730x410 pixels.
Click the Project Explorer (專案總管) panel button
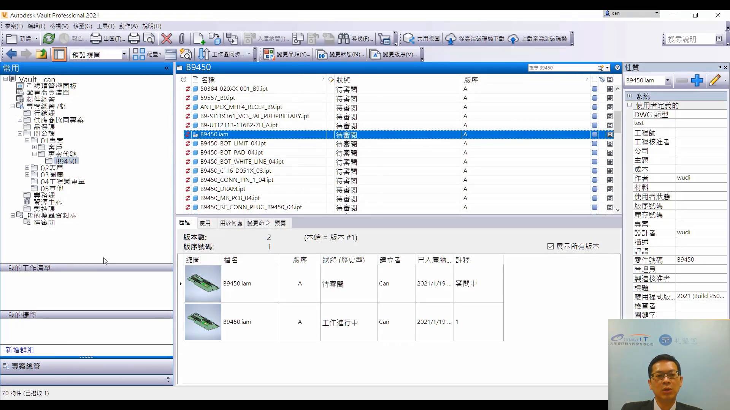coord(25,366)
